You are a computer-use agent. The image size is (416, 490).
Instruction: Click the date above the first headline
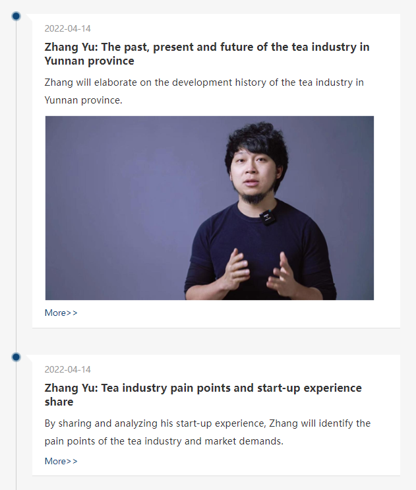pyautogui.click(x=67, y=29)
